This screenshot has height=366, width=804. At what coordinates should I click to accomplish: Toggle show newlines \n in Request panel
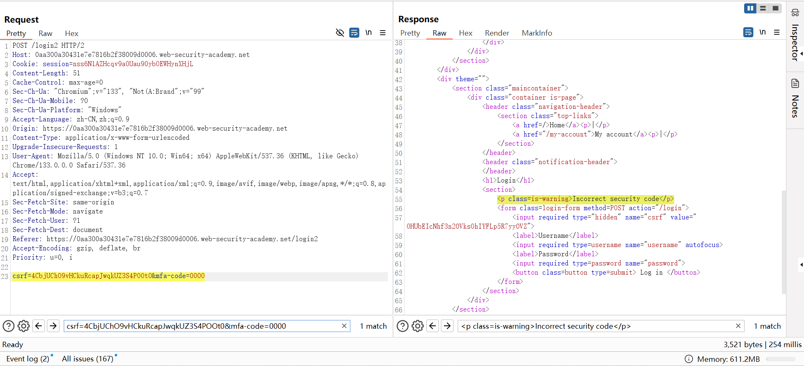[368, 33]
